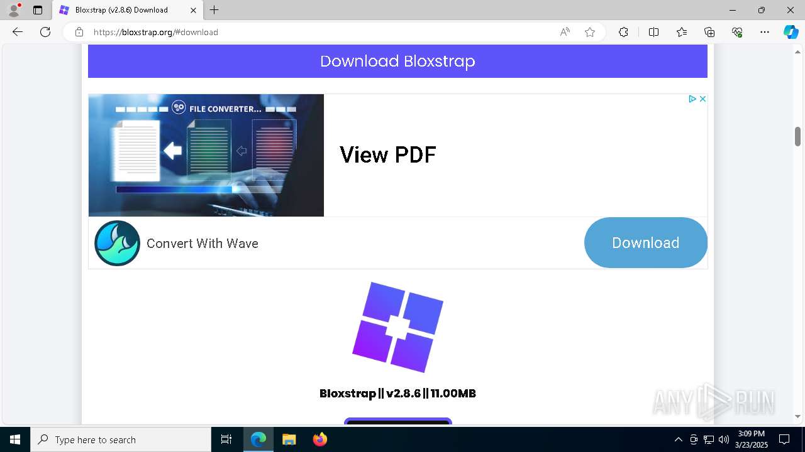
Task: Open volume control tray icon
Action: (x=724, y=439)
